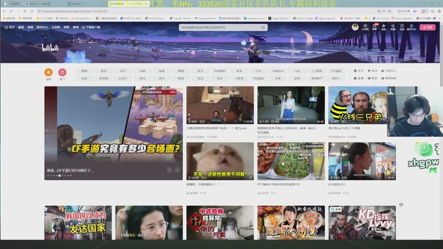Select 时尚美妆 category chip
The height and width of the screenshot is (249, 443).
(x=258, y=78)
